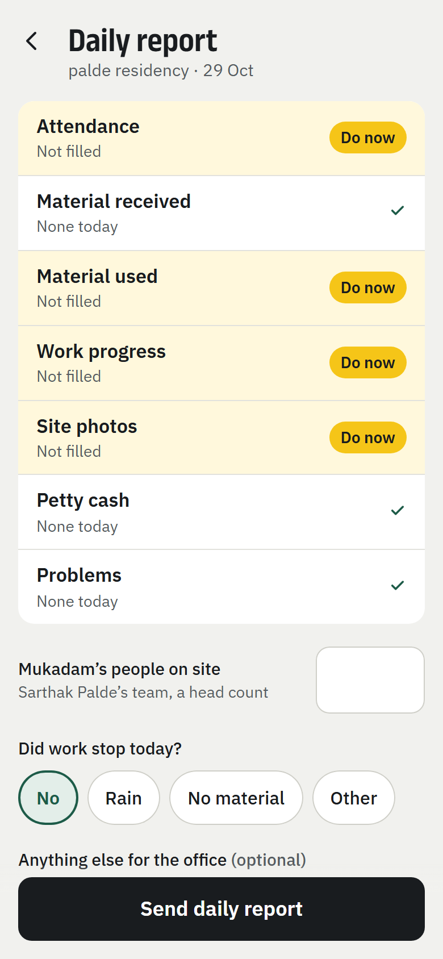Focus the Mukadam's people head count field
Viewport: 443px width, 959px height.
(x=370, y=680)
